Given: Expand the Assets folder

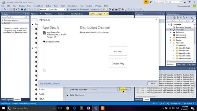Looking at the screenshot, I should click(171, 40).
